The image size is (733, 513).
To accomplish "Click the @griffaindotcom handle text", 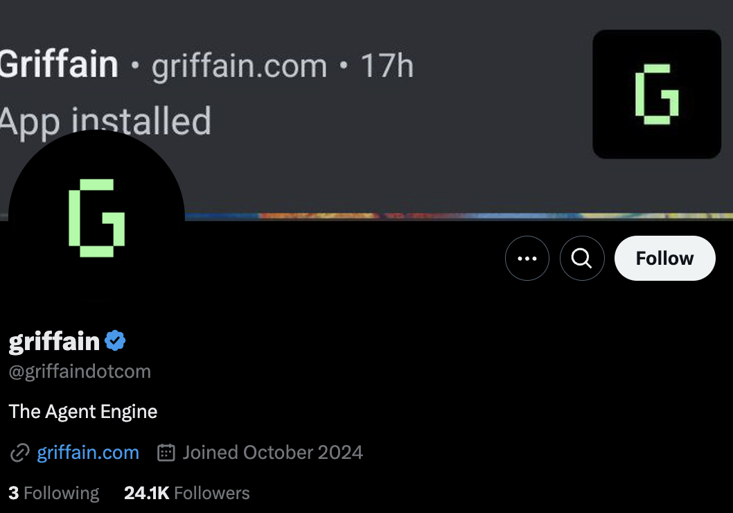I will [x=80, y=372].
